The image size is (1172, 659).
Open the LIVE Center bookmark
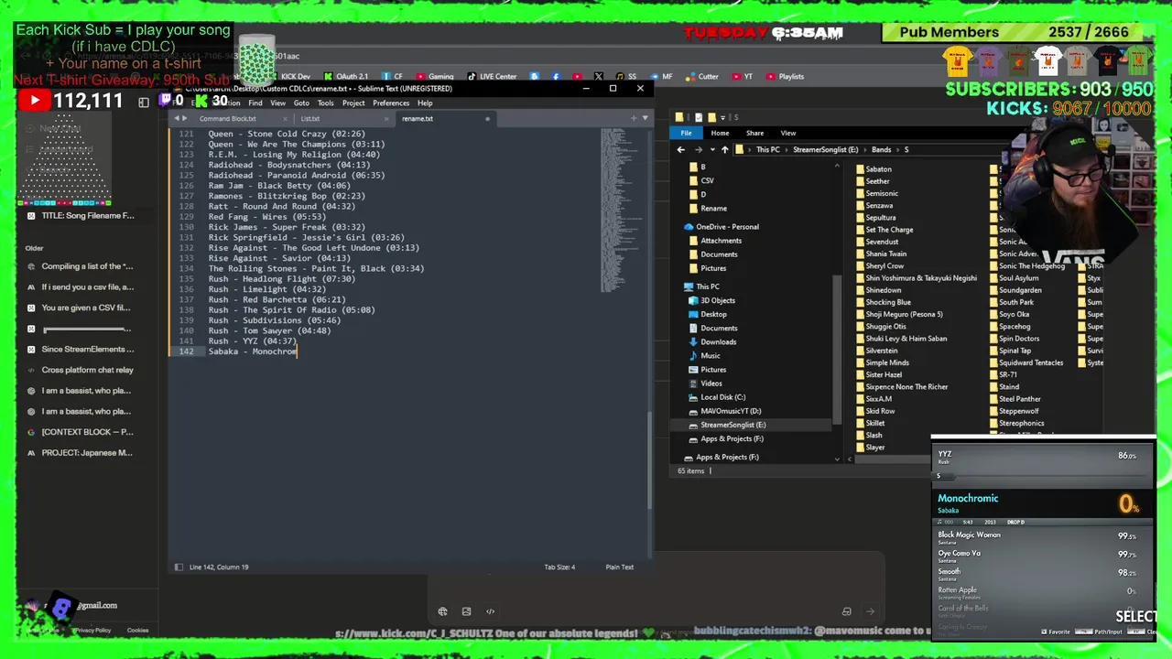[493, 77]
